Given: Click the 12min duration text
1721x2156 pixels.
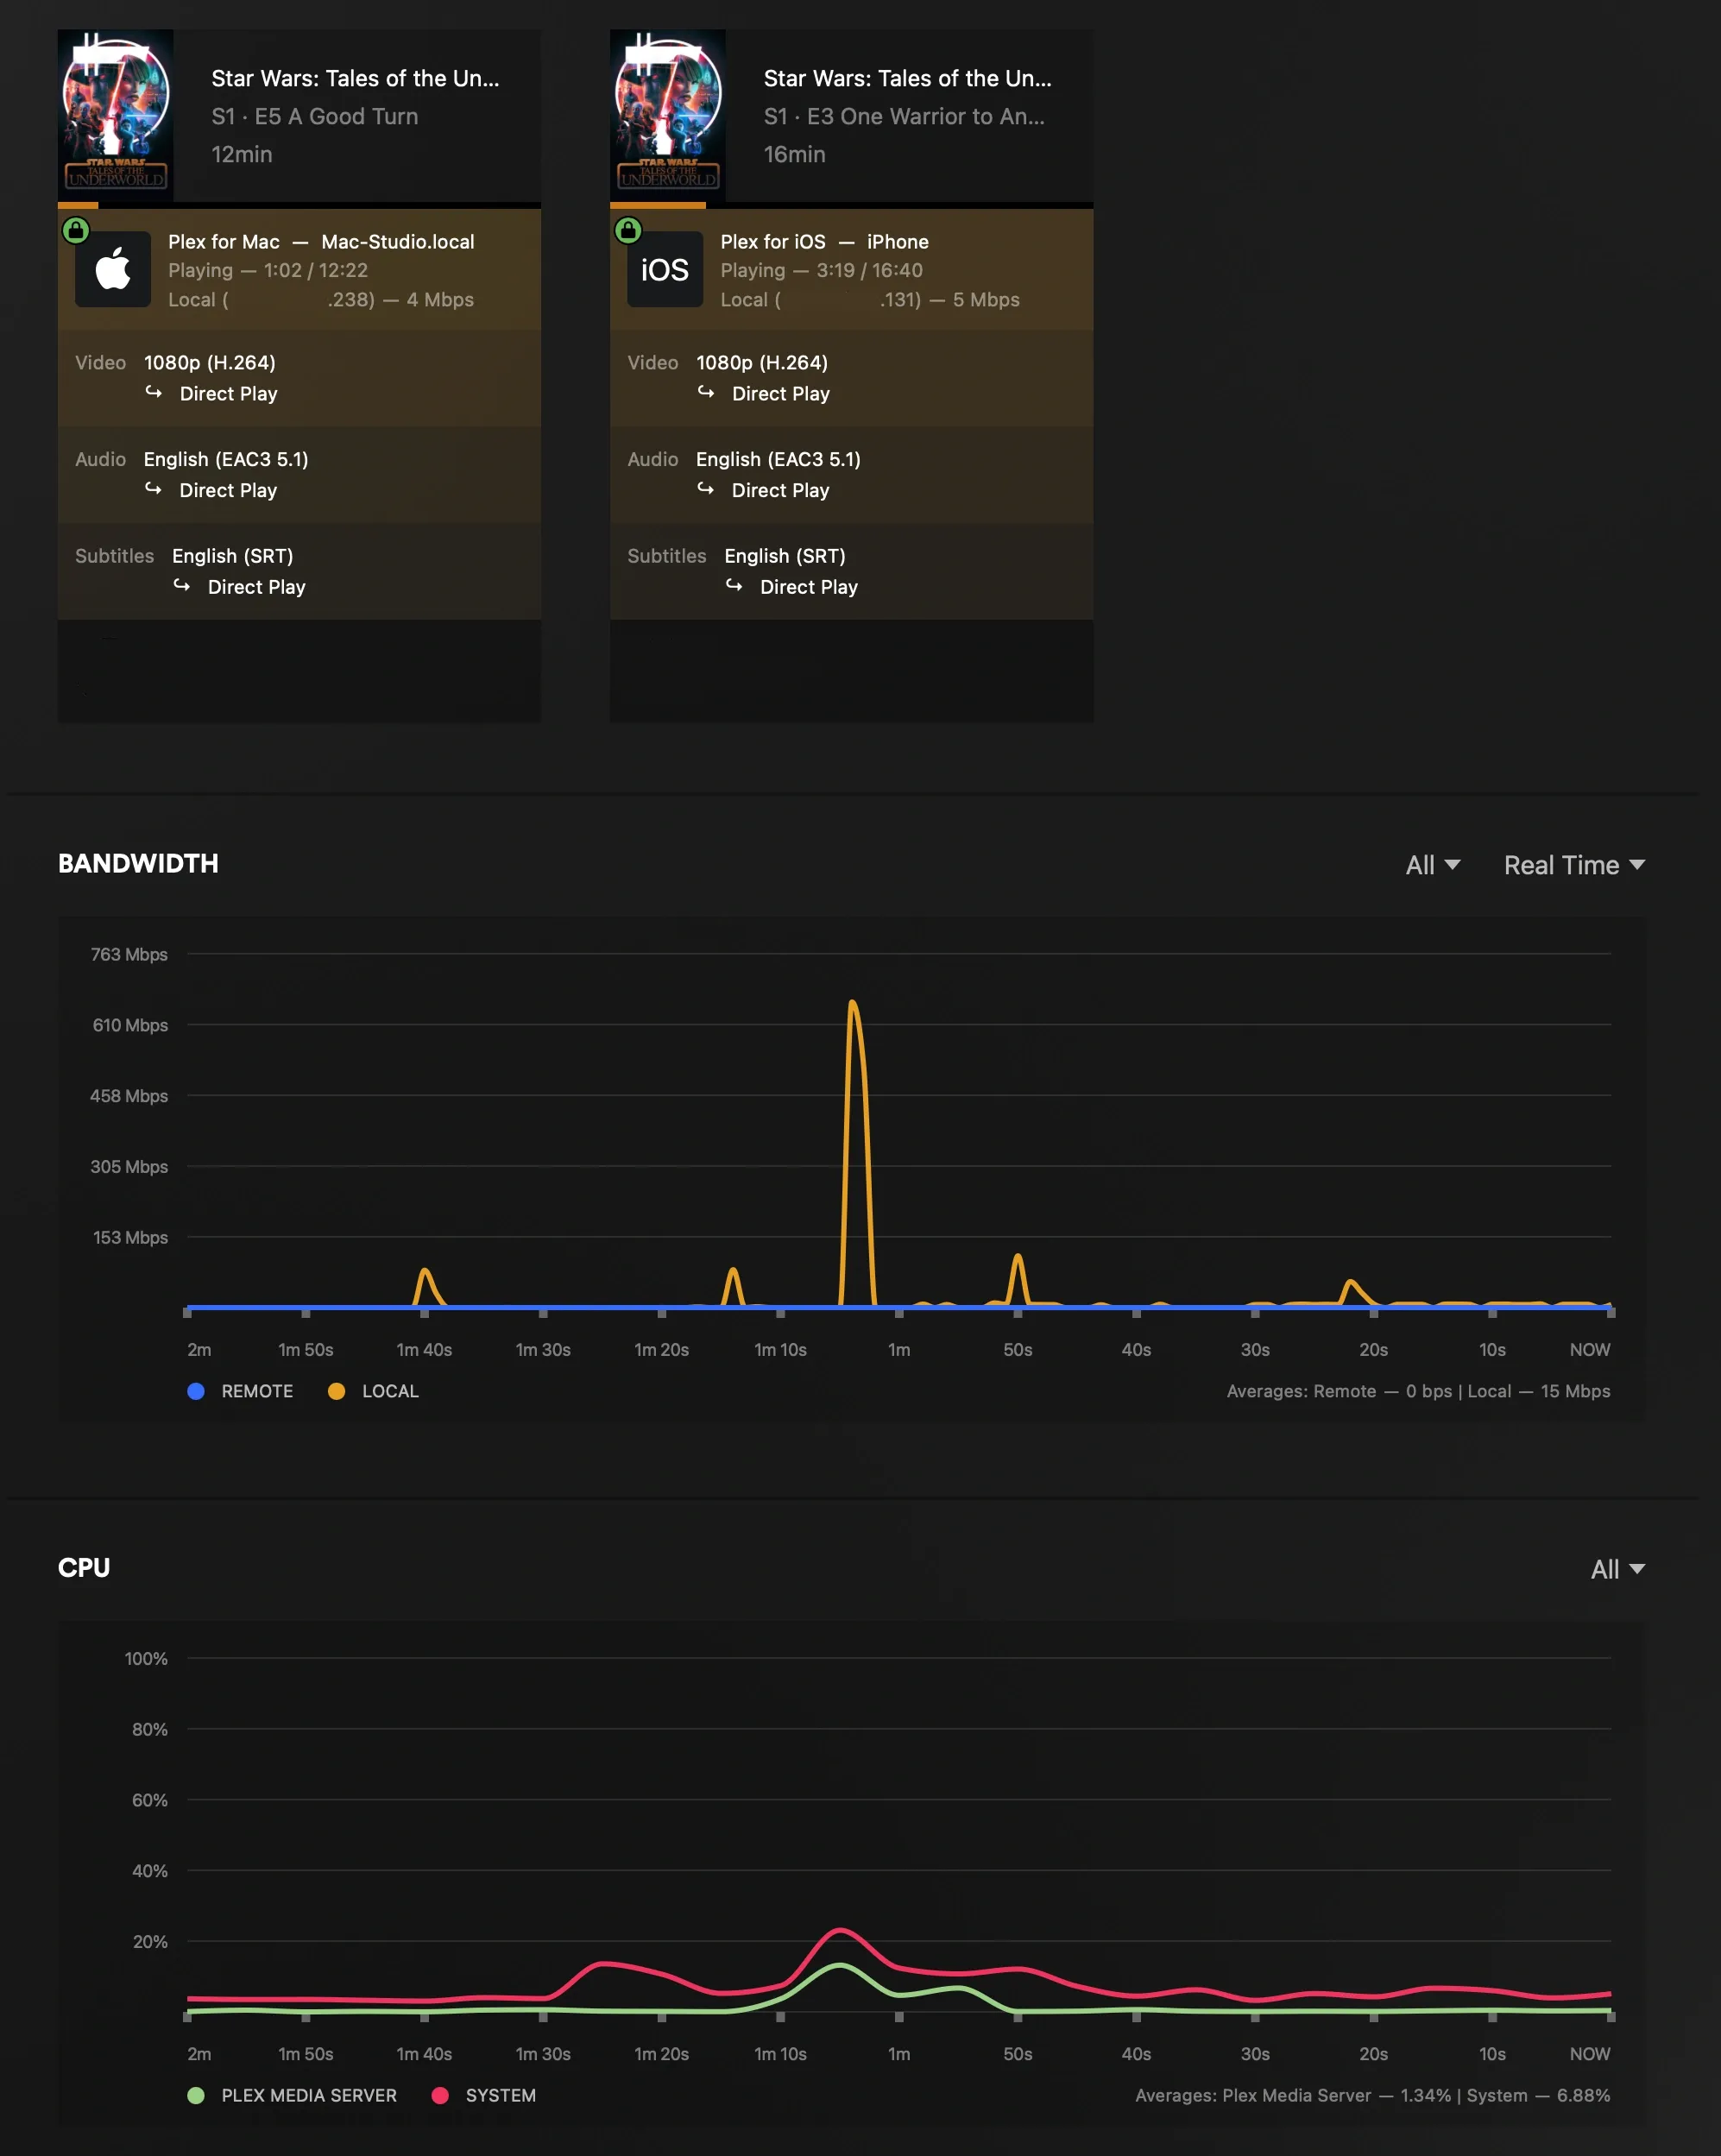Looking at the screenshot, I should (x=242, y=154).
